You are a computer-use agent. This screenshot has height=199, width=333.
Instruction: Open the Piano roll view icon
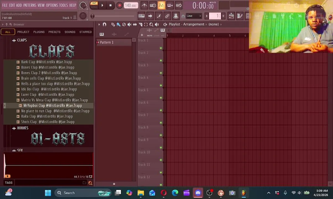240,16
